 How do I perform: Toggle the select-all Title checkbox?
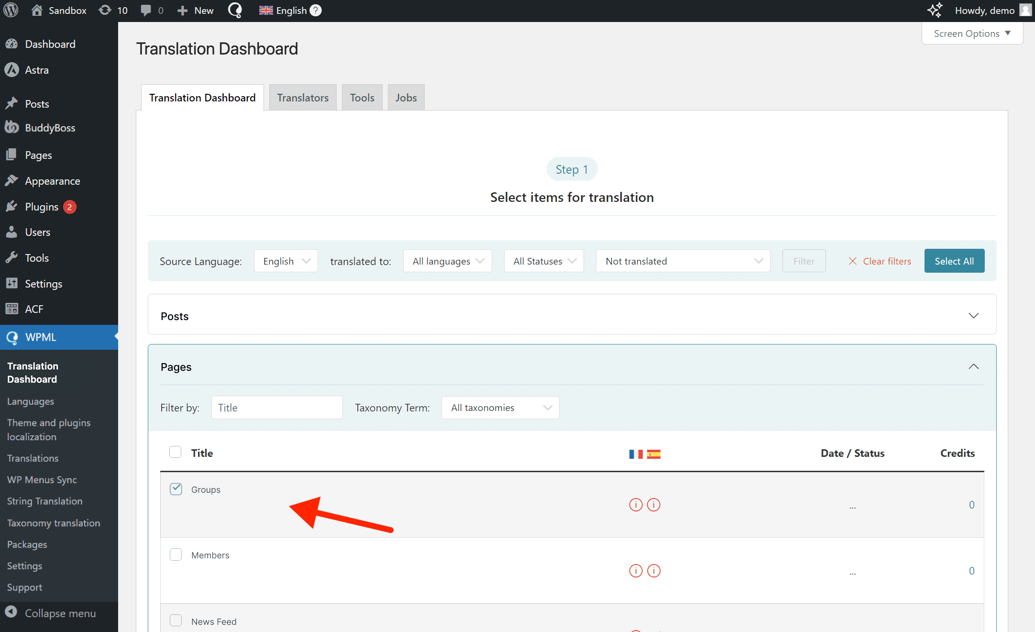[176, 452]
